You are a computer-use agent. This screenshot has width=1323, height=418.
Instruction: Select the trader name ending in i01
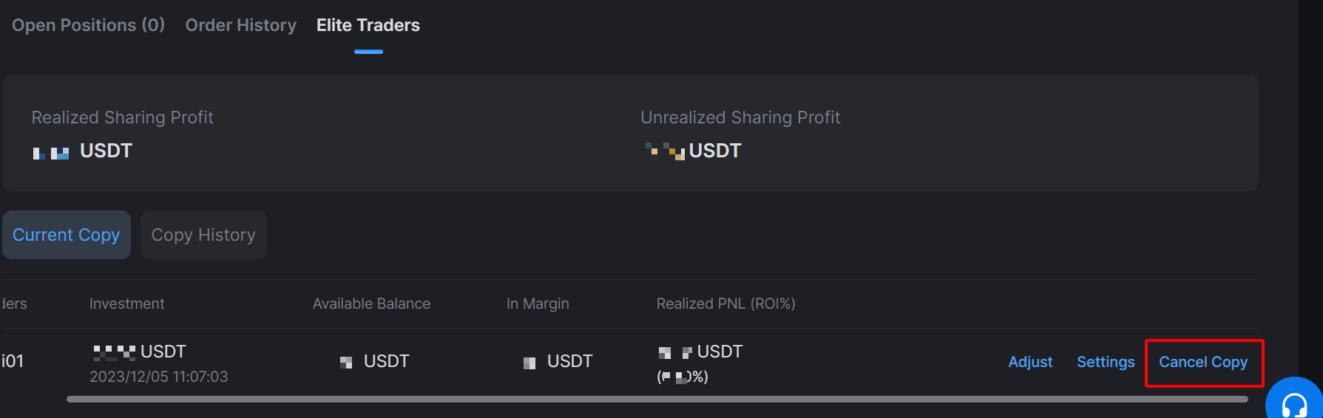(x=13, y=361)
